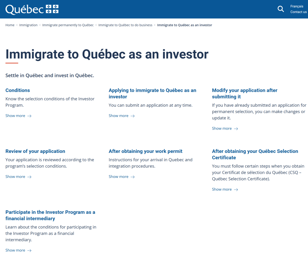Image resolution: width=308 pixels, height=257 pixels.
Task: Go to Home breadcrumb
Action: tap(10, 25)
